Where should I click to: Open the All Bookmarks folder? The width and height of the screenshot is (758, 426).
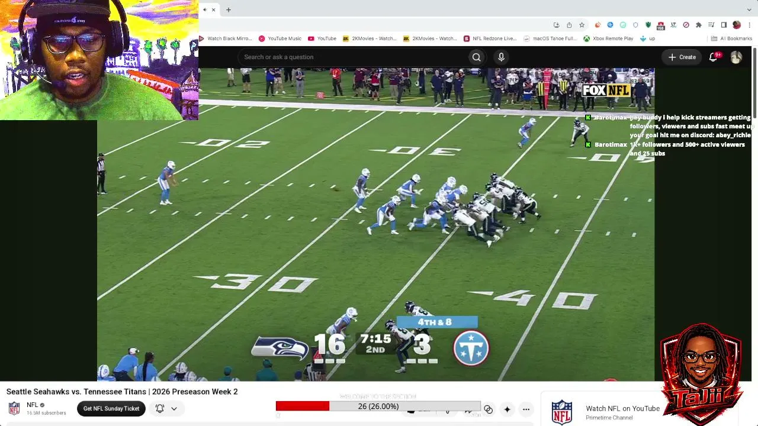pyautogui.click(x=731, y=38)
